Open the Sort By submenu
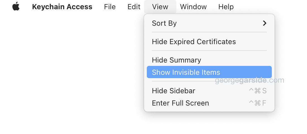Image resolution: width=307 pixels, height=134 pixels. coord(209,23)
